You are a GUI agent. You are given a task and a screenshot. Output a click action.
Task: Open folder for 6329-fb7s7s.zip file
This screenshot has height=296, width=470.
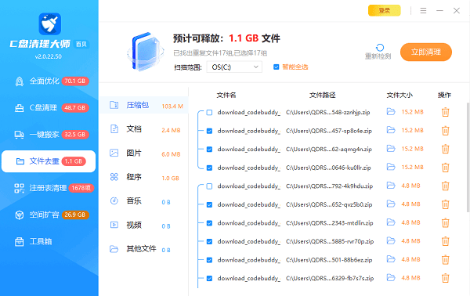[391, 278]
